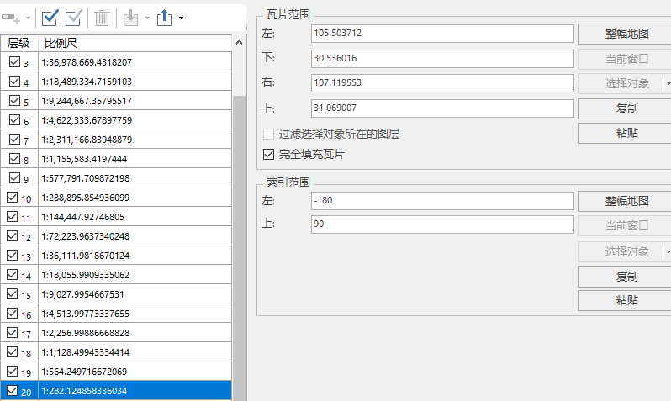
Task: Click the import scales down-arrow icon
Action: 130,18
